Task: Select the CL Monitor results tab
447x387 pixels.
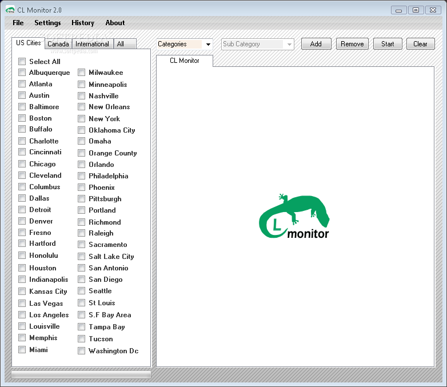Action: pyautogui.click(x=185, y=61)
